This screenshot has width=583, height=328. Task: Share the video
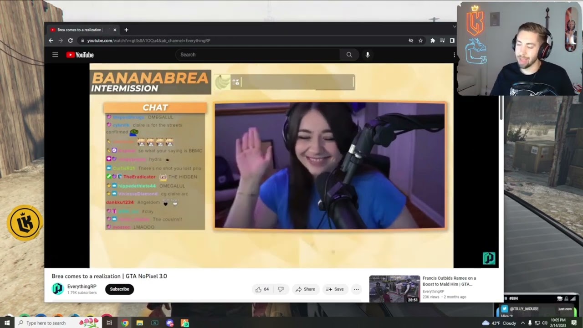coord(305,289)
